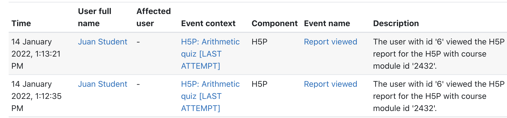
Task: Open Arithmetic quiz link in 1:12:35 PM row
Action: click(x=210, y=96)
